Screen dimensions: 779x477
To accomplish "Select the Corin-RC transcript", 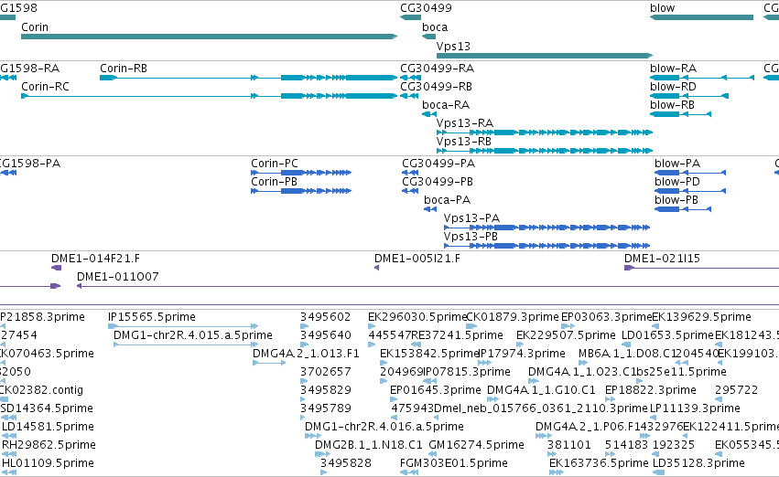I will [x=209, y=96].
